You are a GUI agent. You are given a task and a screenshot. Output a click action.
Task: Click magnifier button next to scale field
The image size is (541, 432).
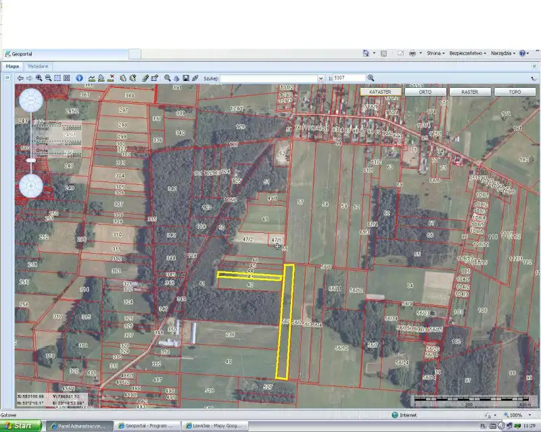click(x=371, y=78)
